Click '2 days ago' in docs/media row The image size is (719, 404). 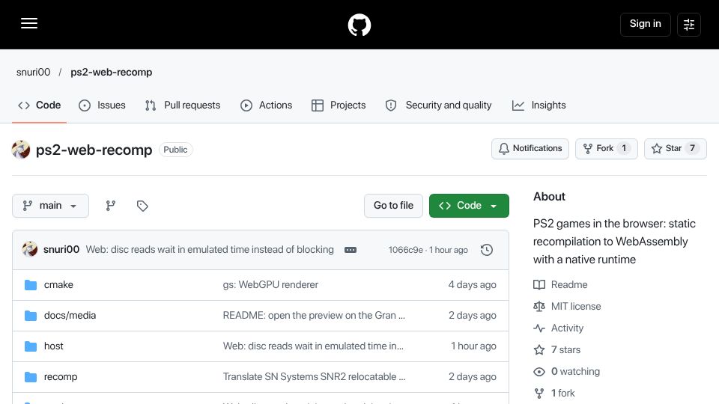473,316
